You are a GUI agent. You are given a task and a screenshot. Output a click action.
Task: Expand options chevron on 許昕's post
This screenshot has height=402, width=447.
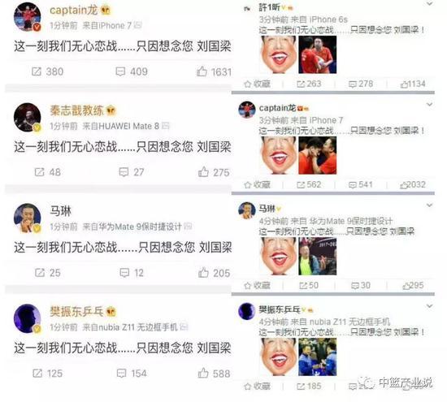click(429, 4)
